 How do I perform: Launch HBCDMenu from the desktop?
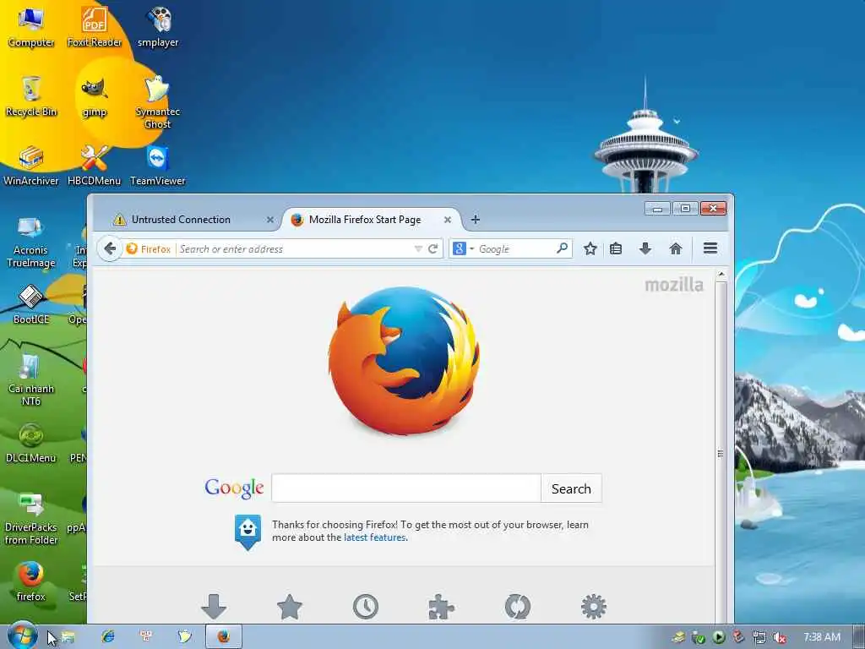point(95,166)
